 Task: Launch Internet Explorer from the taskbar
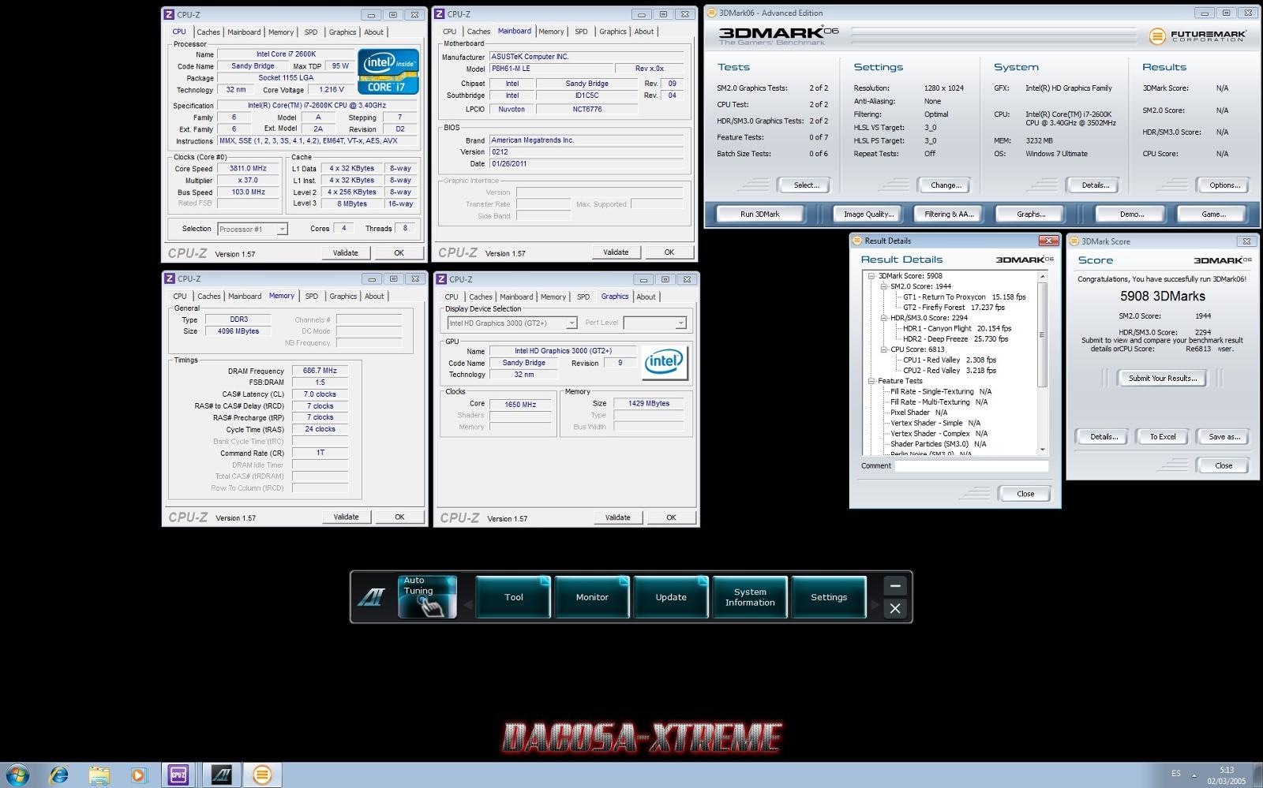(x=58, y=775)
